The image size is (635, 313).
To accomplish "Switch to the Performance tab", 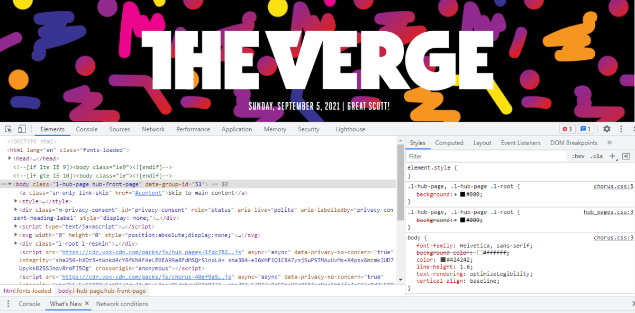I will tap(193, 129).
